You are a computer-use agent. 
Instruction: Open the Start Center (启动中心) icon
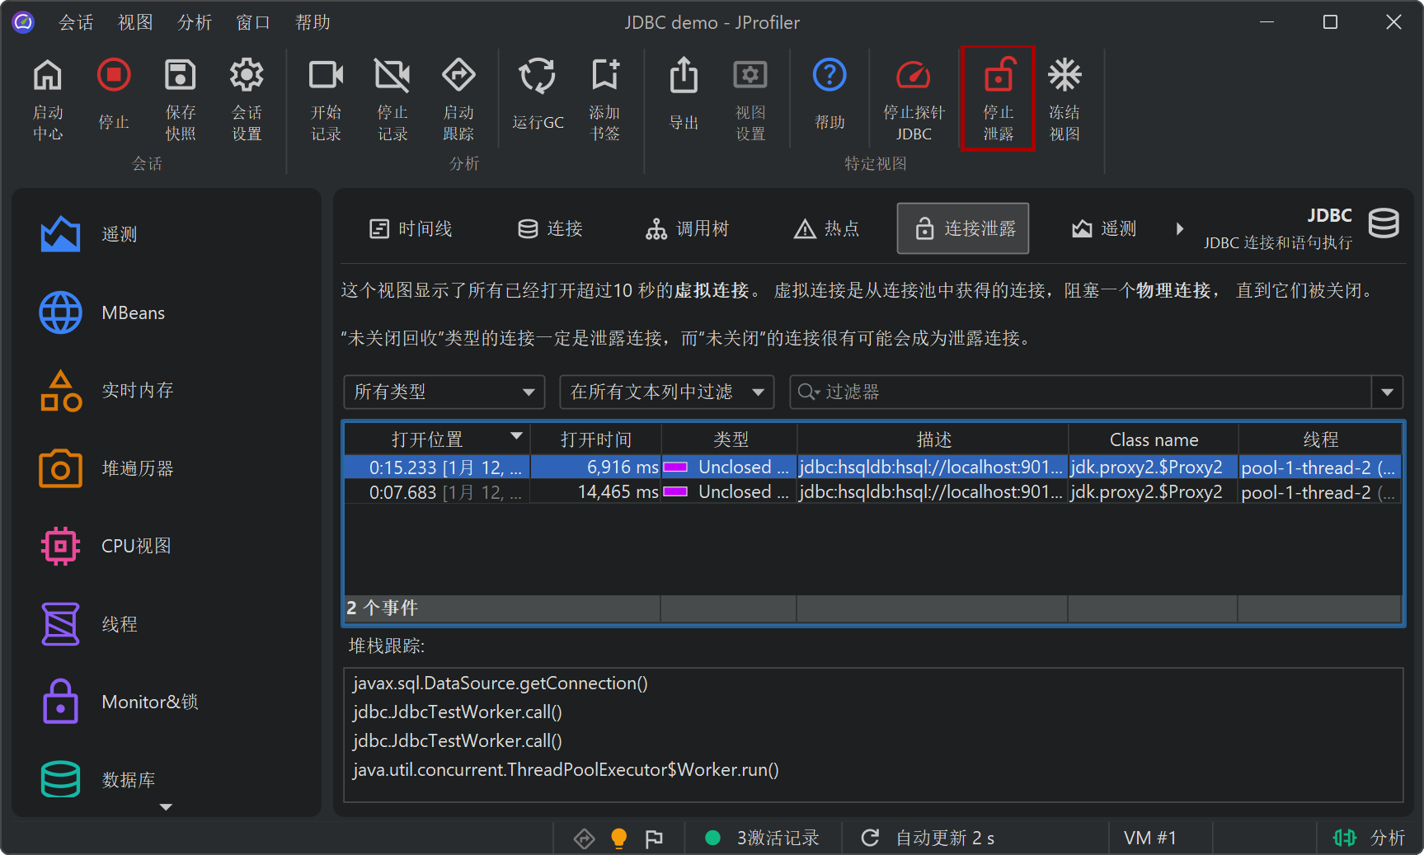(x=48, y=77)
